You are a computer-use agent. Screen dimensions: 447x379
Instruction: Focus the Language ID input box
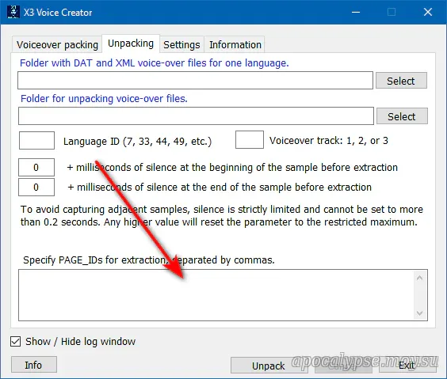pos(36,140)
